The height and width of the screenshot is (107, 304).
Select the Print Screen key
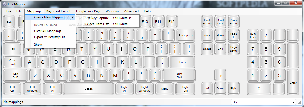coord(207,22)
